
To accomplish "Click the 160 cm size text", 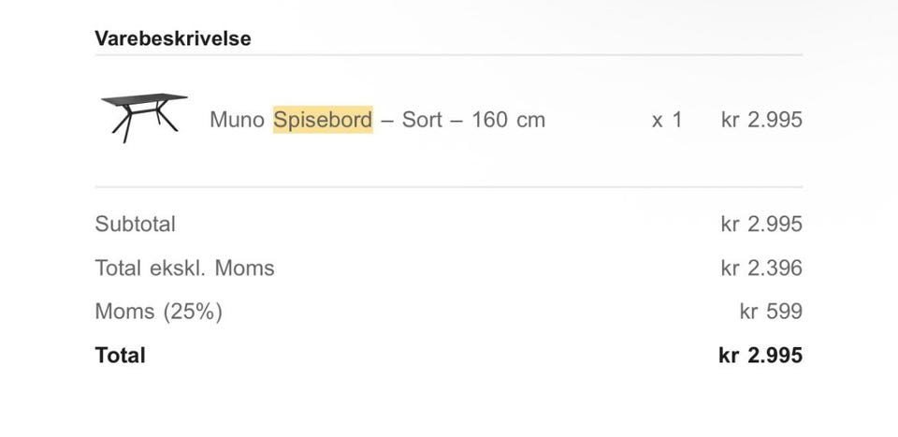I will pos(508,120).
